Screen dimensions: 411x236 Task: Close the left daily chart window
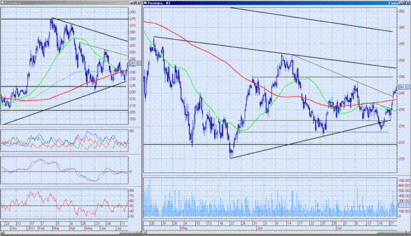[x=139, y=3]
